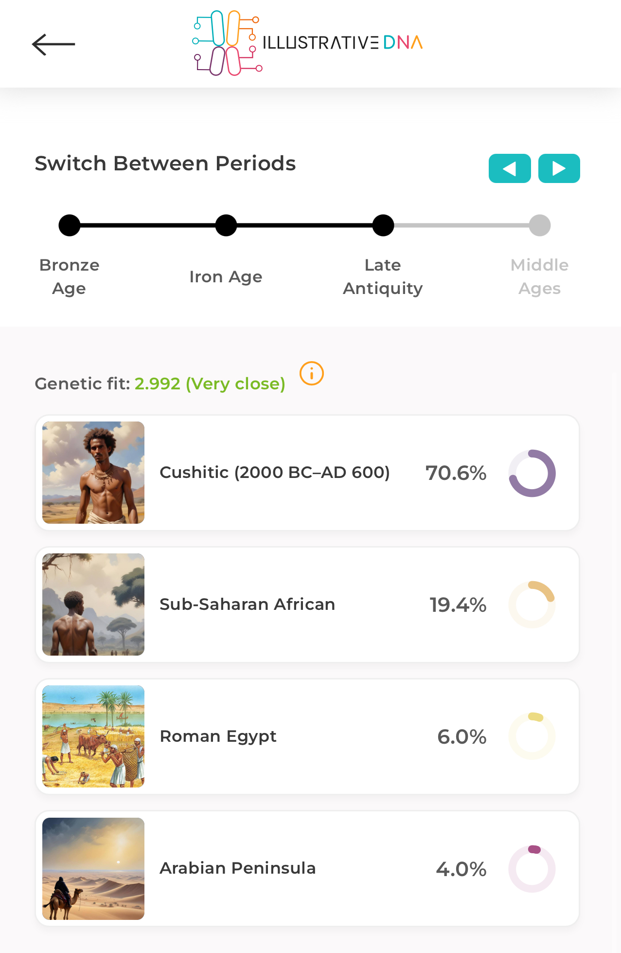Advance to next period arrow button
Viewport: 621px width, 953px height.
point(559,168)
